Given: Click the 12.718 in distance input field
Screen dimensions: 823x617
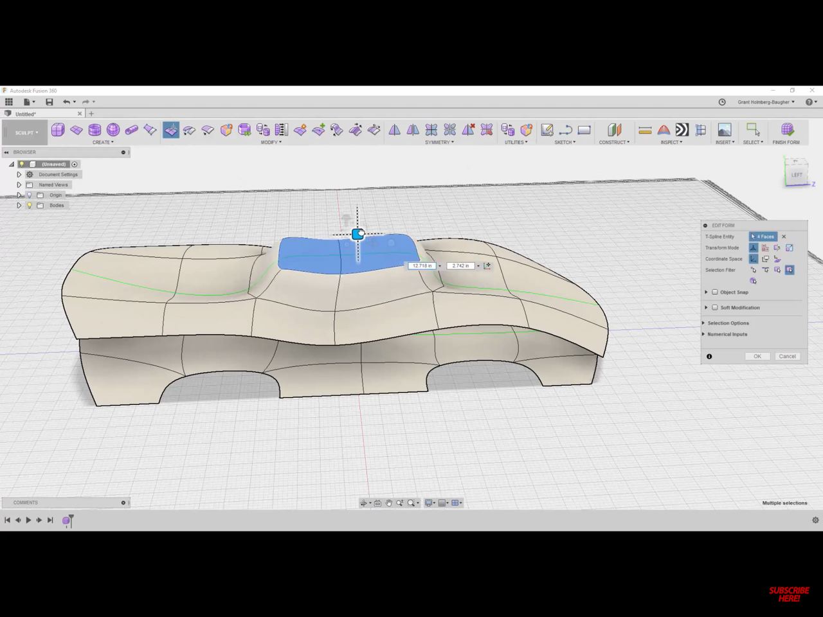Looking at the screenshot, I should (x=422, y=265).
